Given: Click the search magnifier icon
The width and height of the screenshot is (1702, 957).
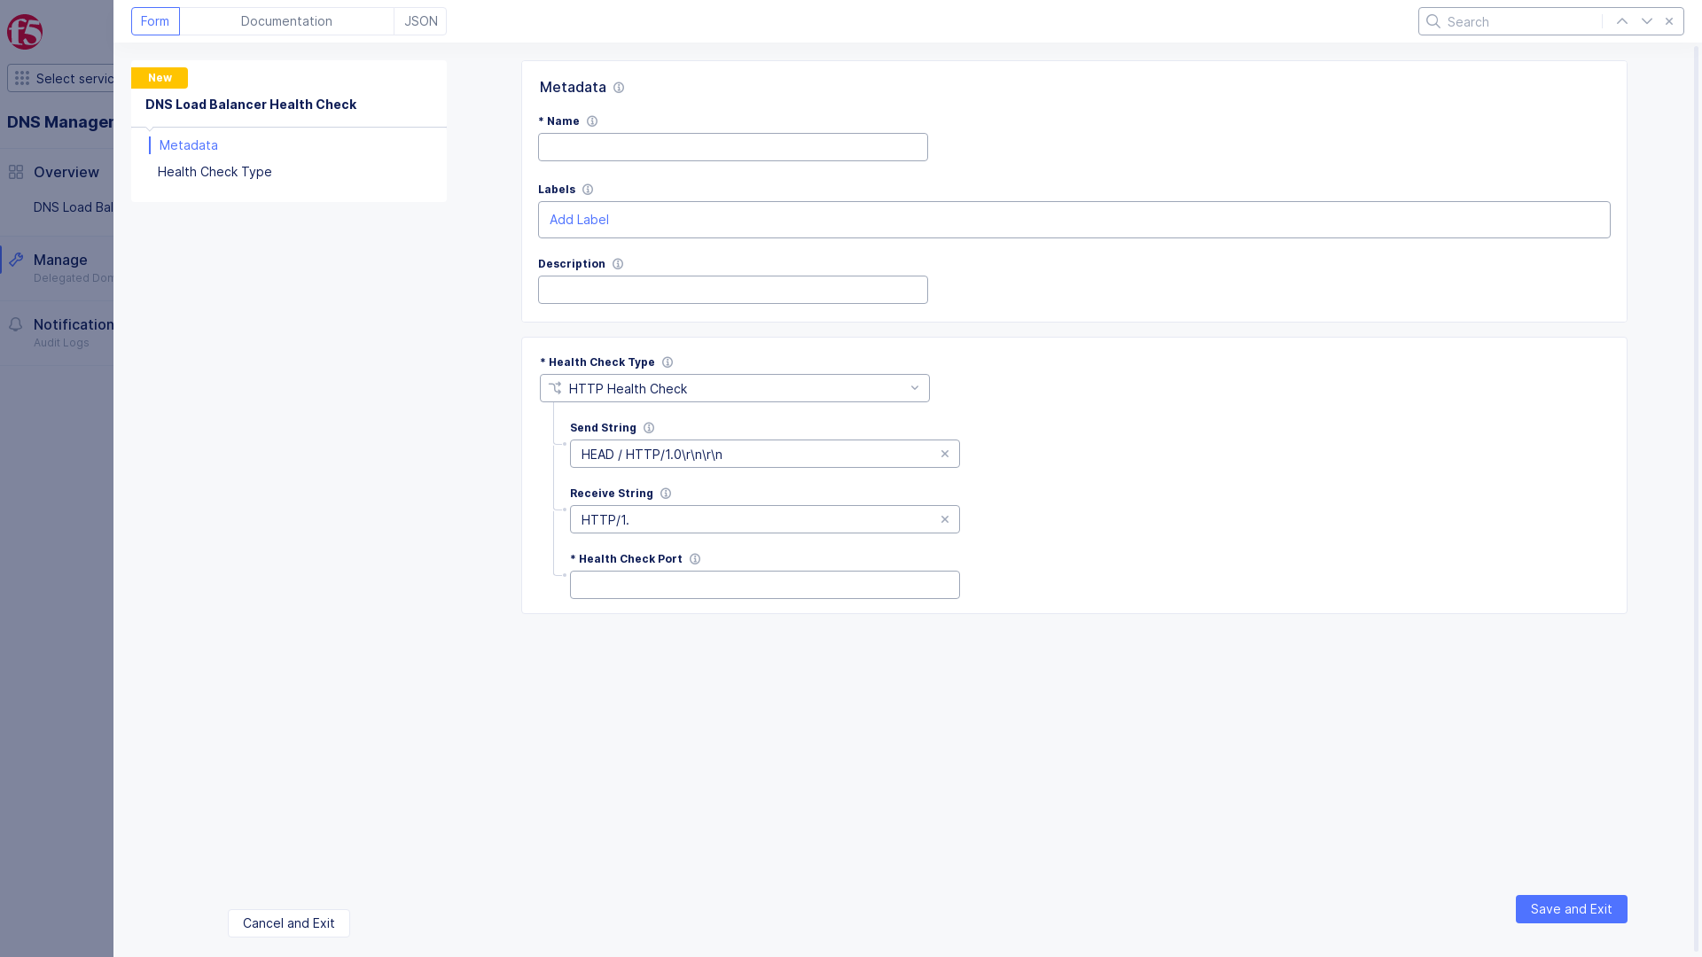Looking at the screenshot, I should (x=1433, y=21).
